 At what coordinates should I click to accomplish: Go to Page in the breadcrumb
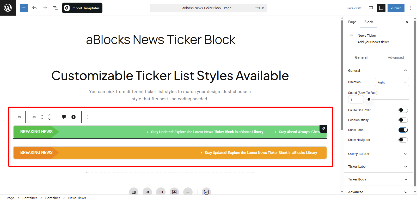click(10, 198)
